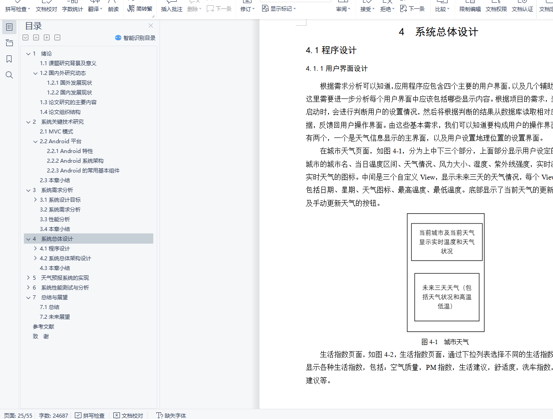
Task: Click 朗读 read aloud tool
Action: (113, 9)
